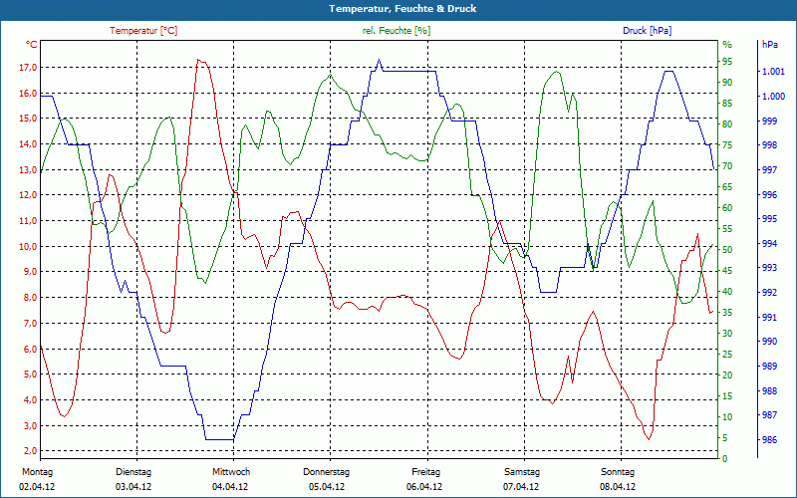Click the '50' humidity axis value
The width and height of the screenshot is (797, 498).
click(727, 250)
